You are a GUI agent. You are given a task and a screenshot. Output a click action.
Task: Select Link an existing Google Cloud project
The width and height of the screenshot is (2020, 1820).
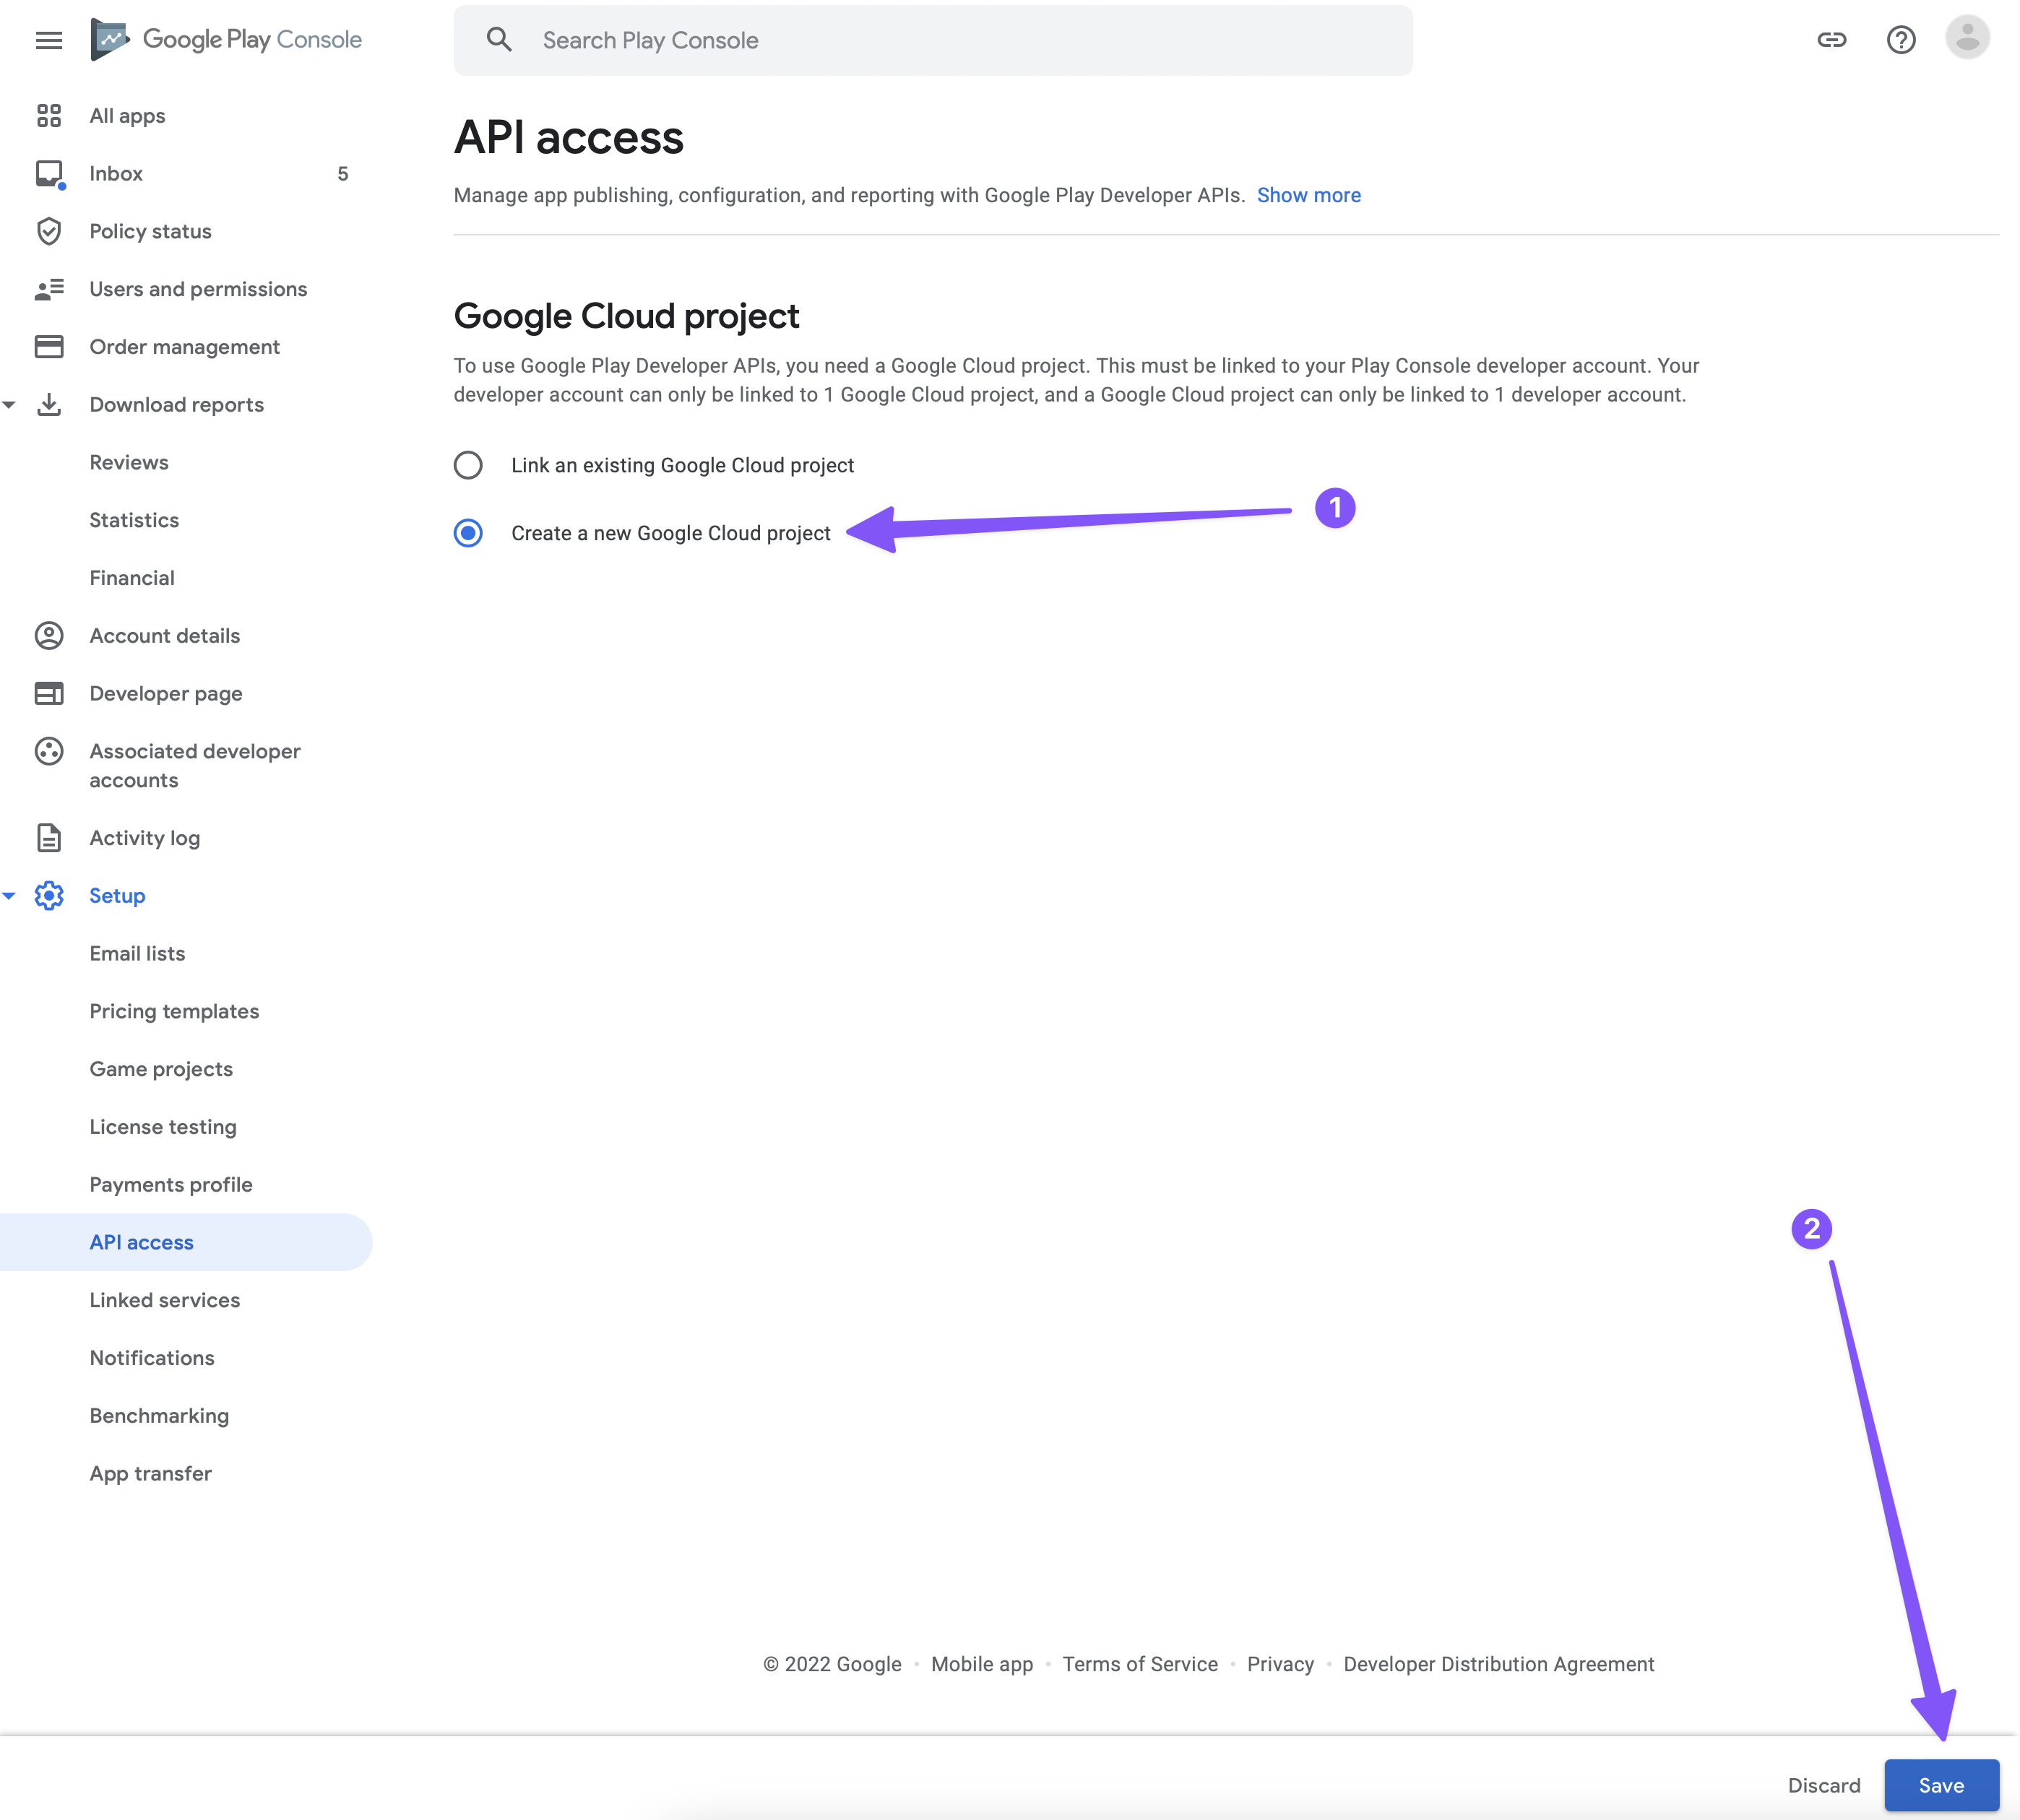point(468,465)
